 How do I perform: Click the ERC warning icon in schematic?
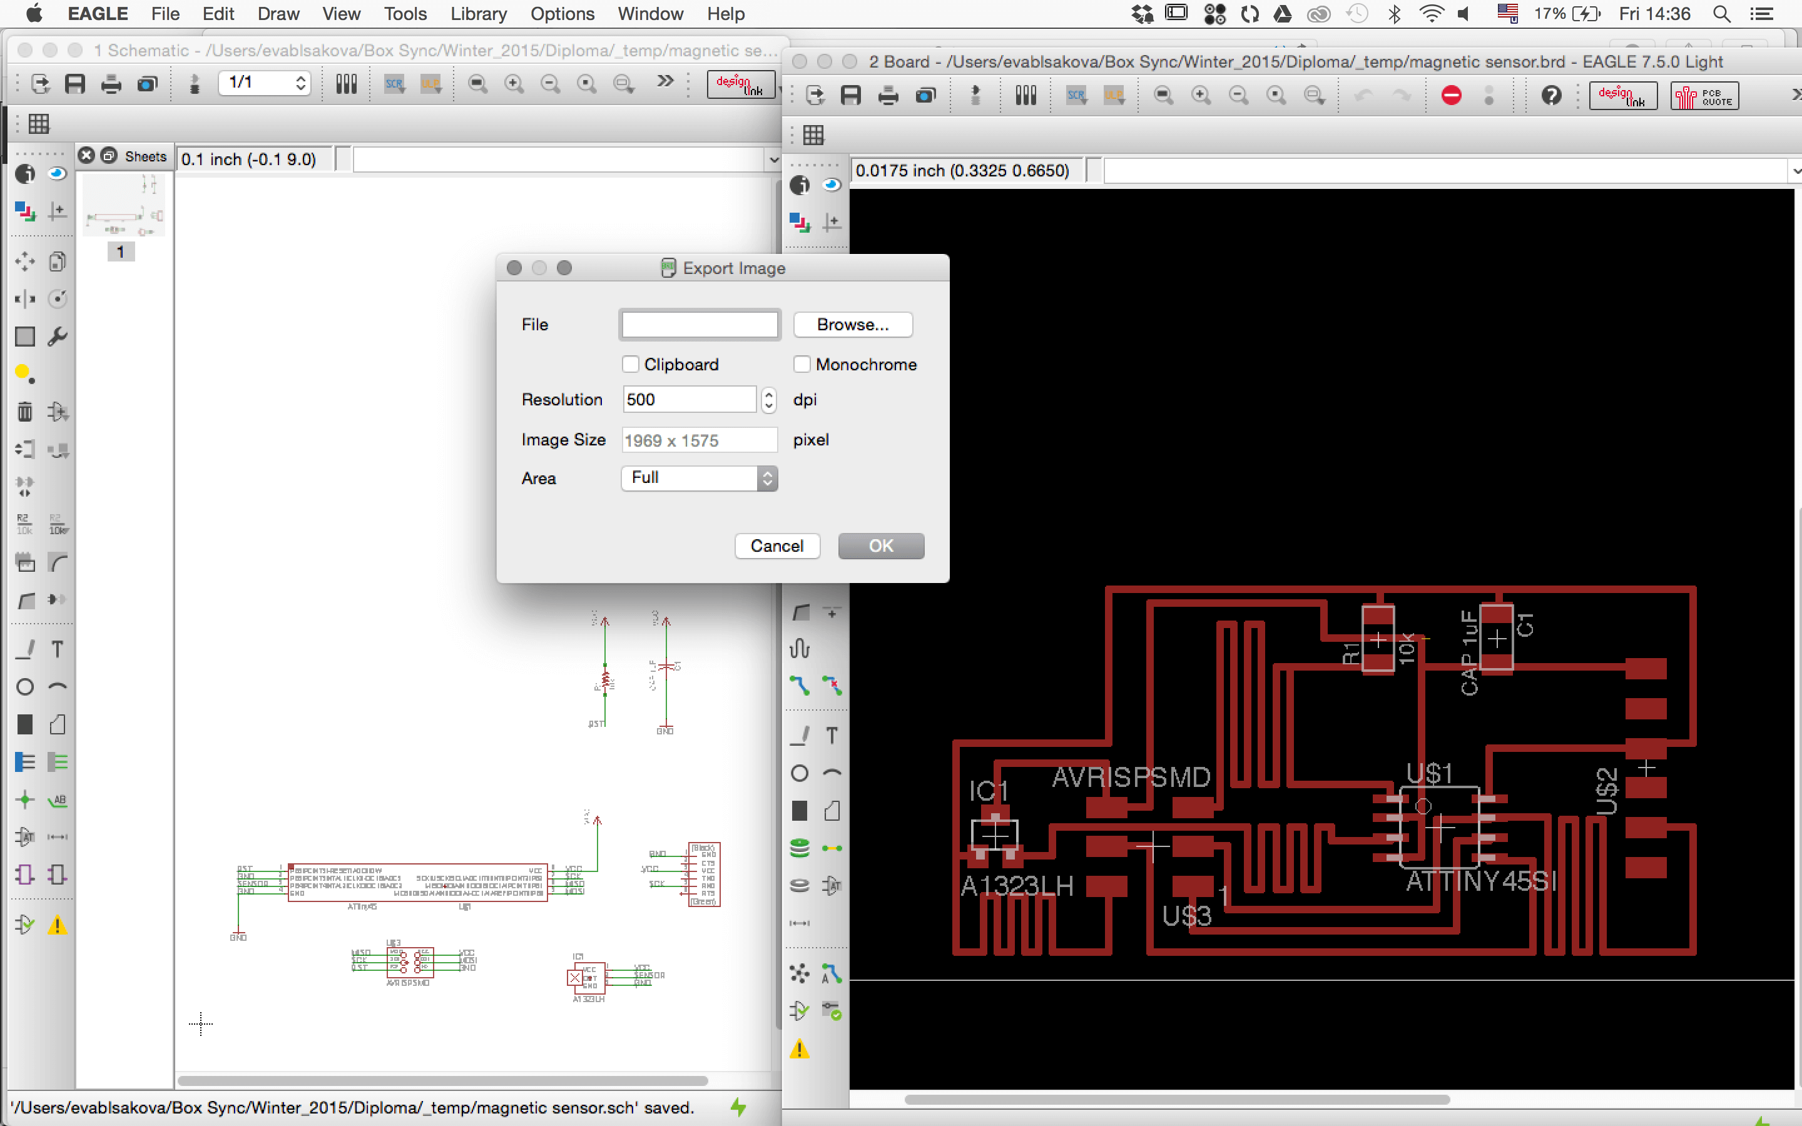58,926
